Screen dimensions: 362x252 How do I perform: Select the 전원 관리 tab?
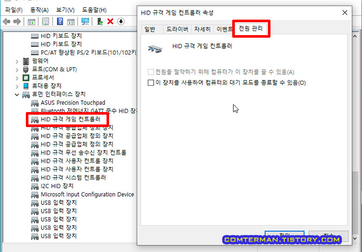[x=251, y=28]
